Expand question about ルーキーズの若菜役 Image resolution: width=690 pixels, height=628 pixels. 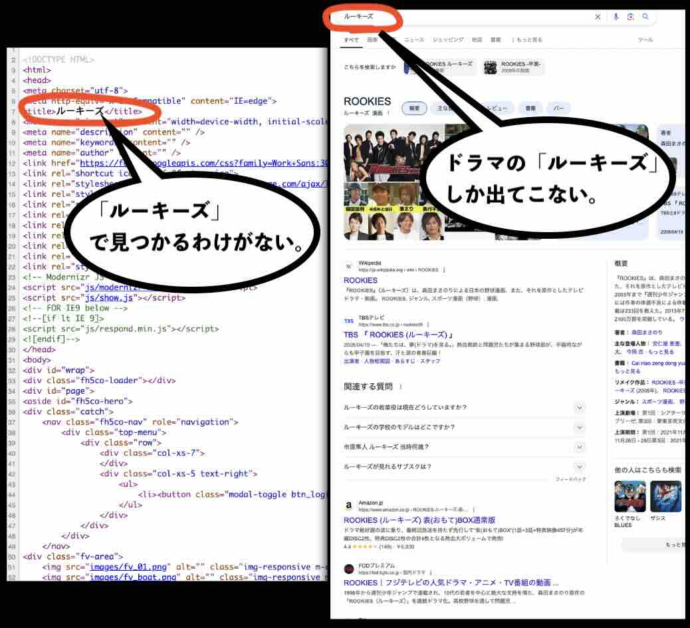579,407
